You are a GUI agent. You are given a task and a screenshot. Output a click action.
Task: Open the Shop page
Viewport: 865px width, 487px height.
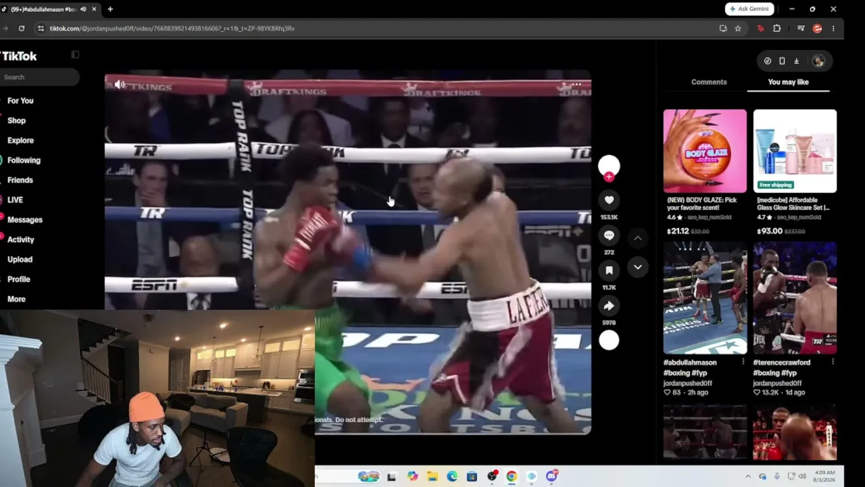click(x=16, y=120)
